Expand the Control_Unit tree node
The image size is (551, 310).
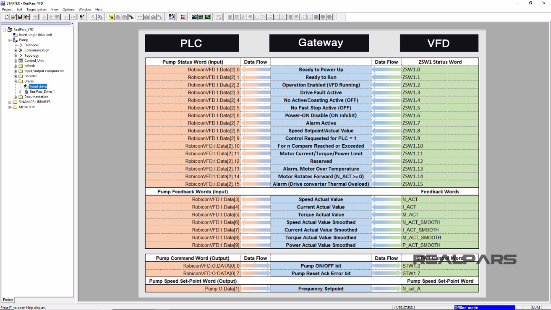tap(16, 60)
